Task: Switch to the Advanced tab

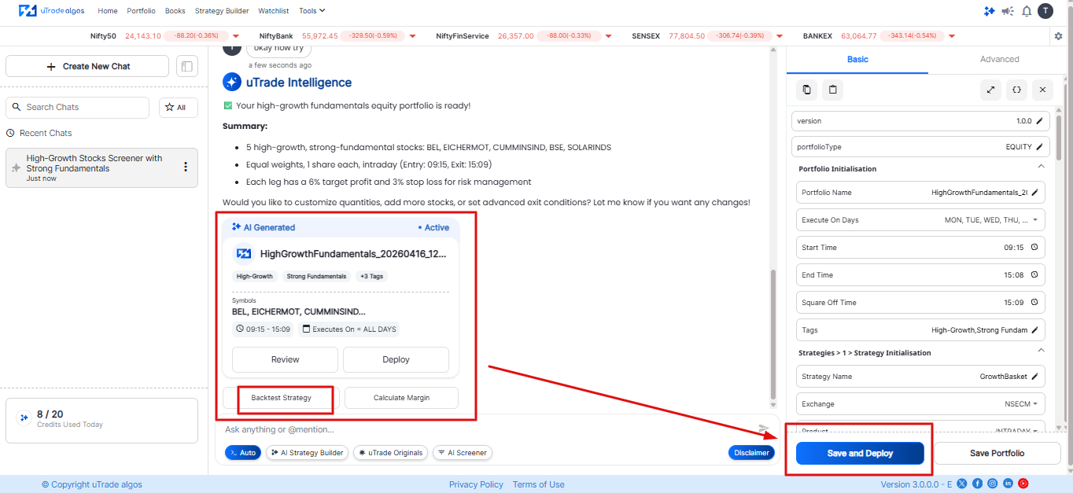Action: point(999,59)
